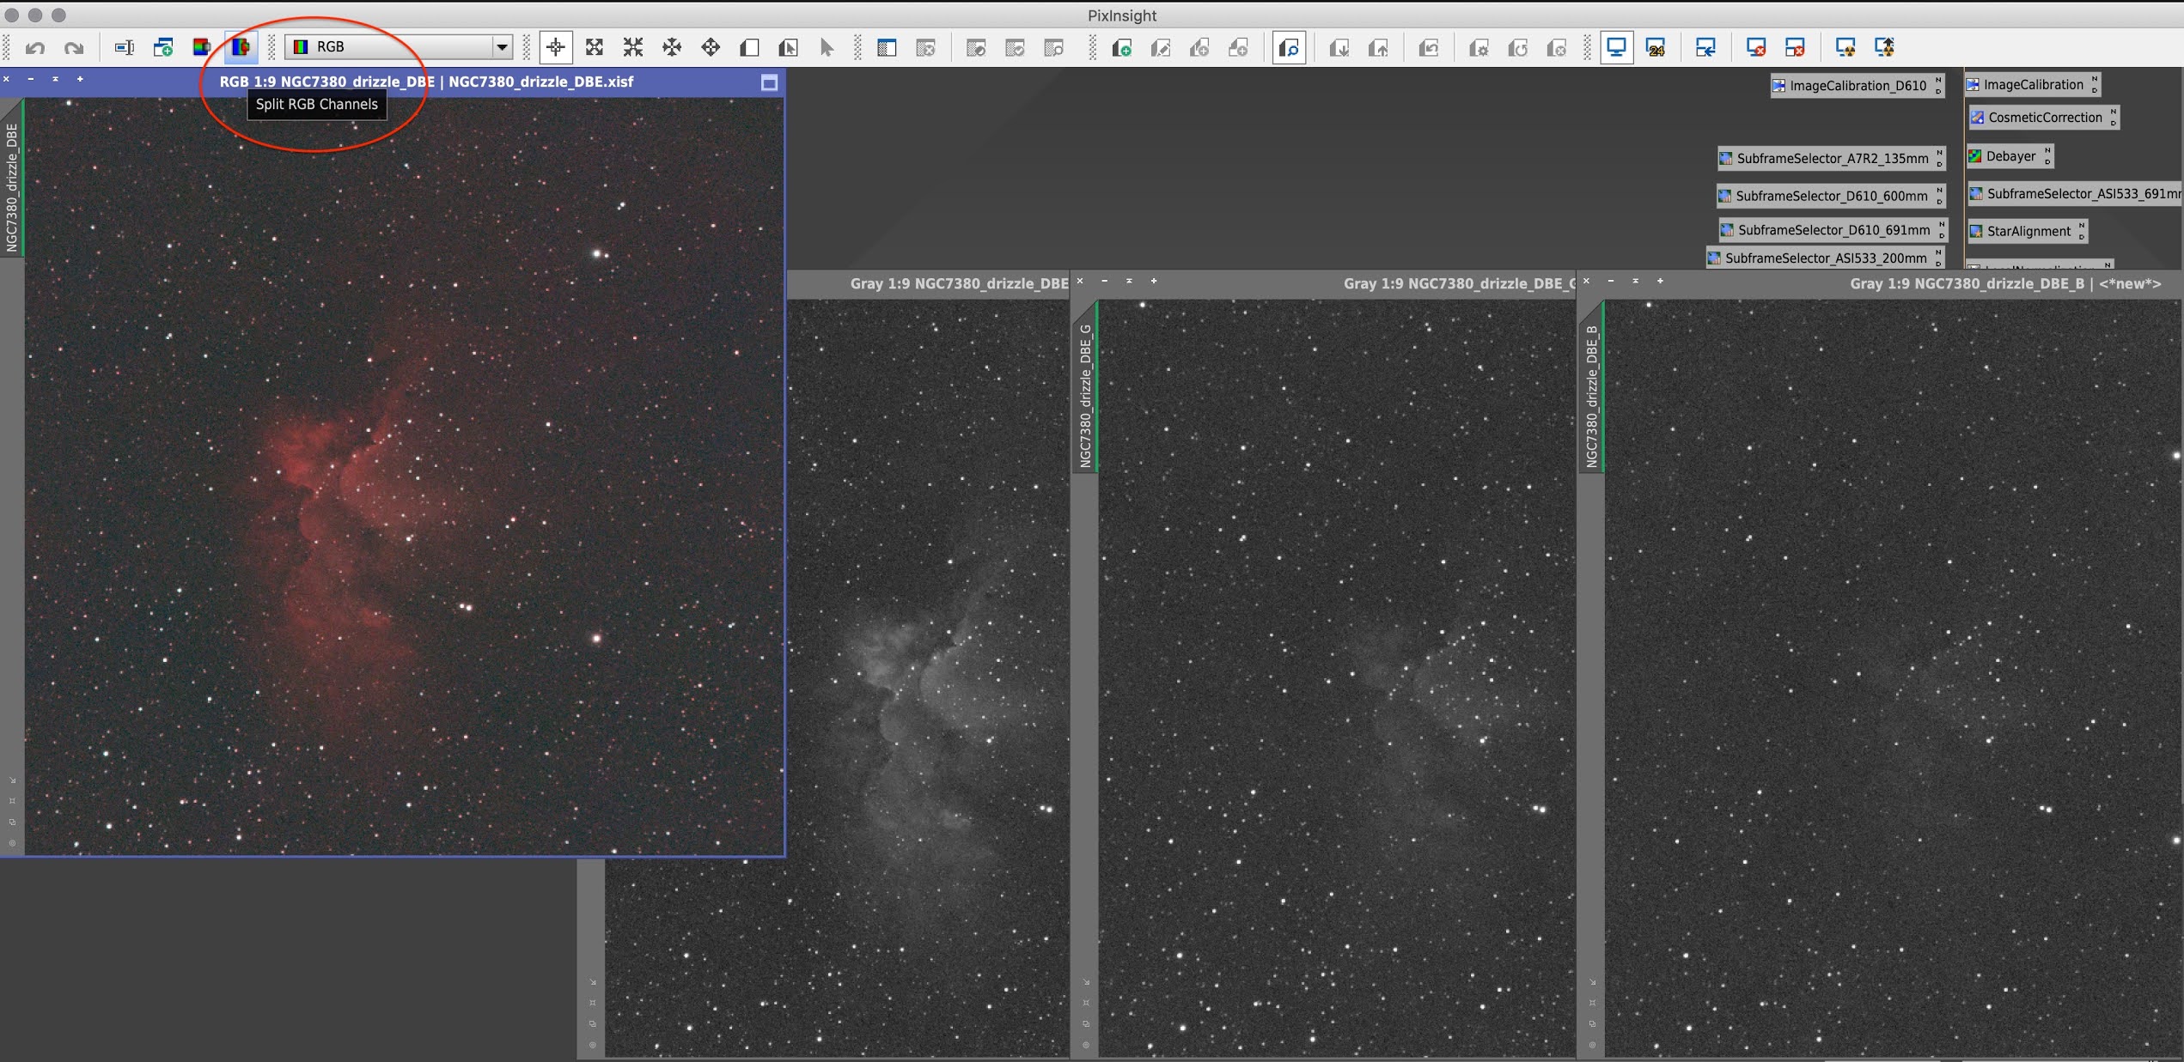
Task: Click the Split RGB Channels icon
Action: point(241,47)
